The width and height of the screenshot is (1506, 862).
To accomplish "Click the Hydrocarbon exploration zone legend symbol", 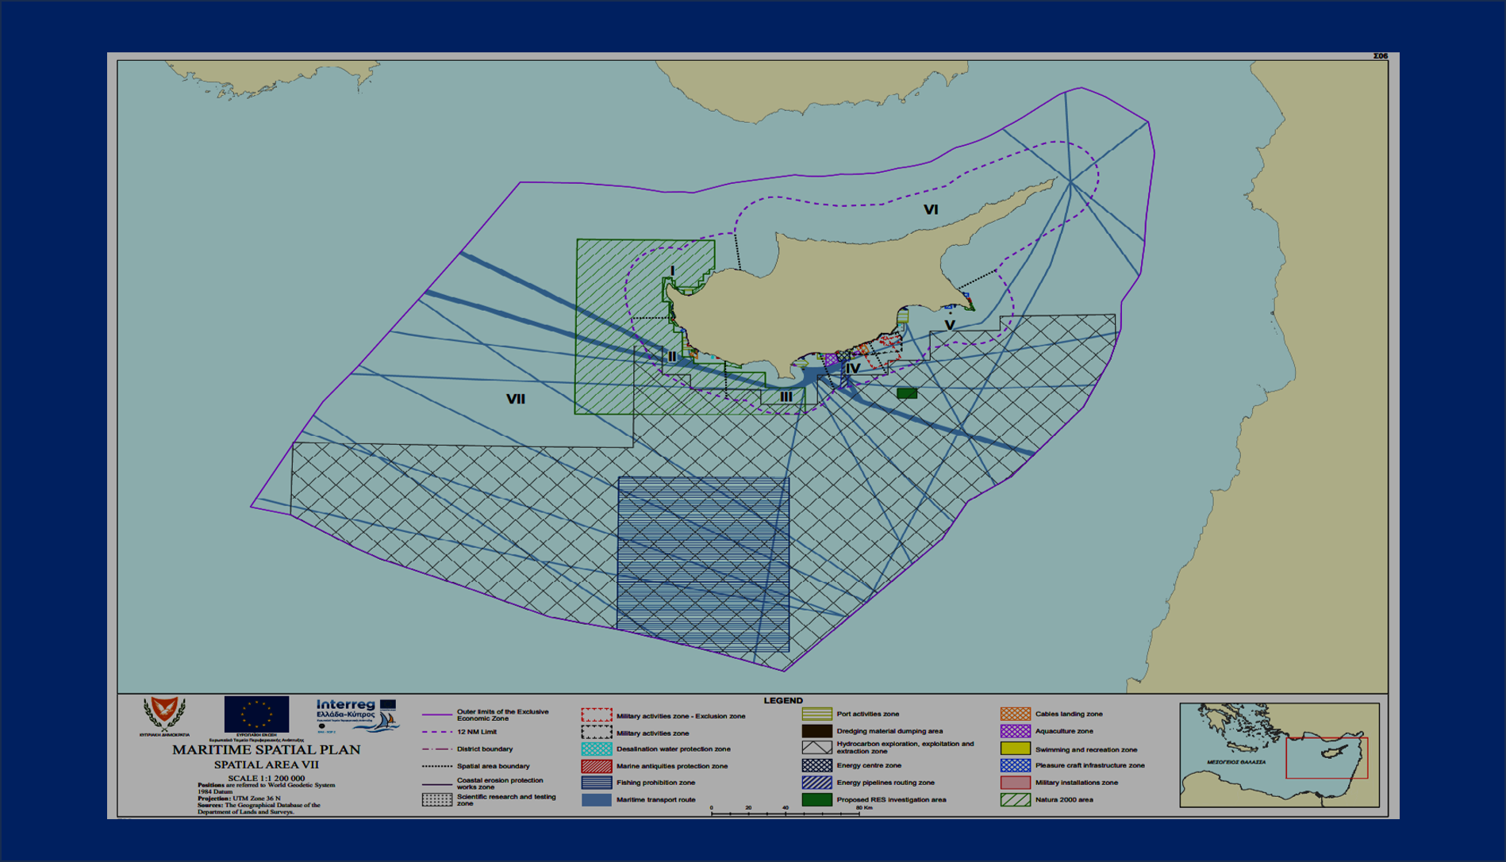I will [816, 747].
